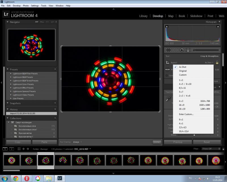Toggle highlight clipping indicator in histogram
Screen dimensions: 227x182
click(x=218, y=26)
